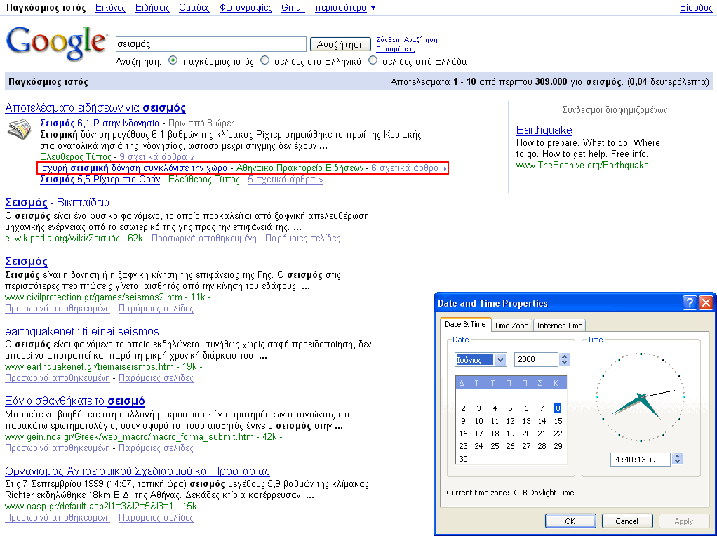Screen dimensions: 717x536
Task: Open the Date and Time help button
Action: 690,303
